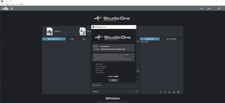Open the 视图 menu
The image size is (225, 103).
tap(7, 4)
